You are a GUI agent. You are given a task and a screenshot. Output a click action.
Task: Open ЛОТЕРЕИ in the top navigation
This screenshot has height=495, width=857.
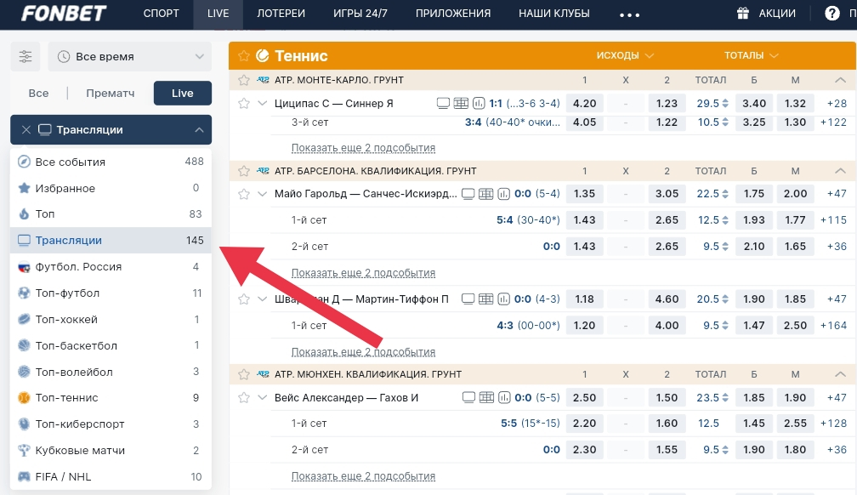281,14
